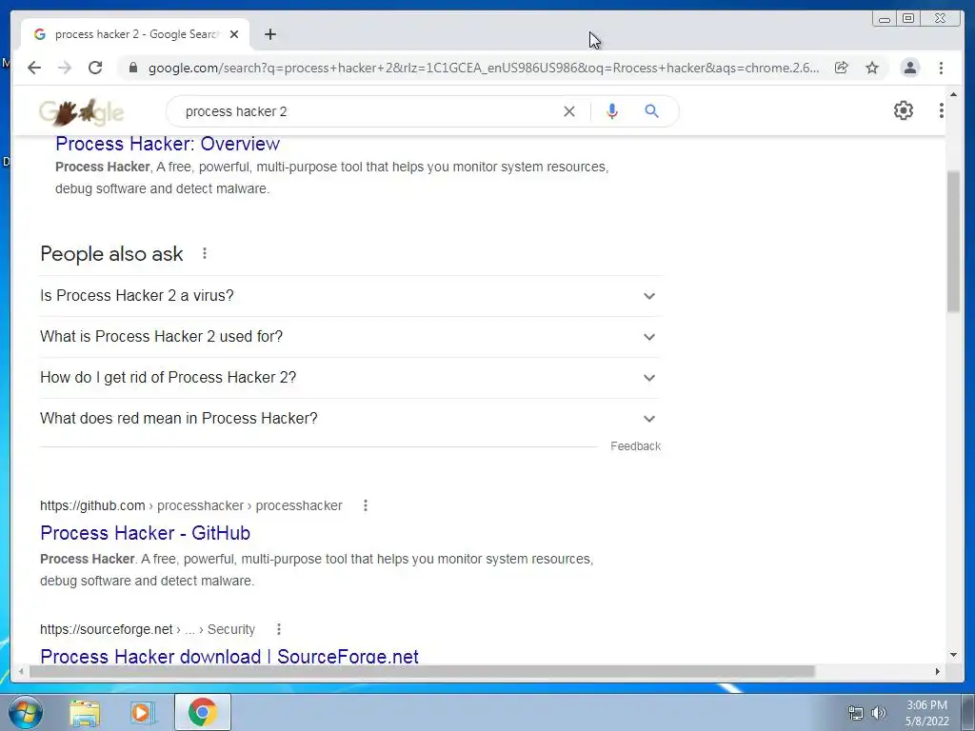Open Process Hacker: Overview link
Image resolution: width=975 pixels, height=731 pixels.
coord(168,144)
